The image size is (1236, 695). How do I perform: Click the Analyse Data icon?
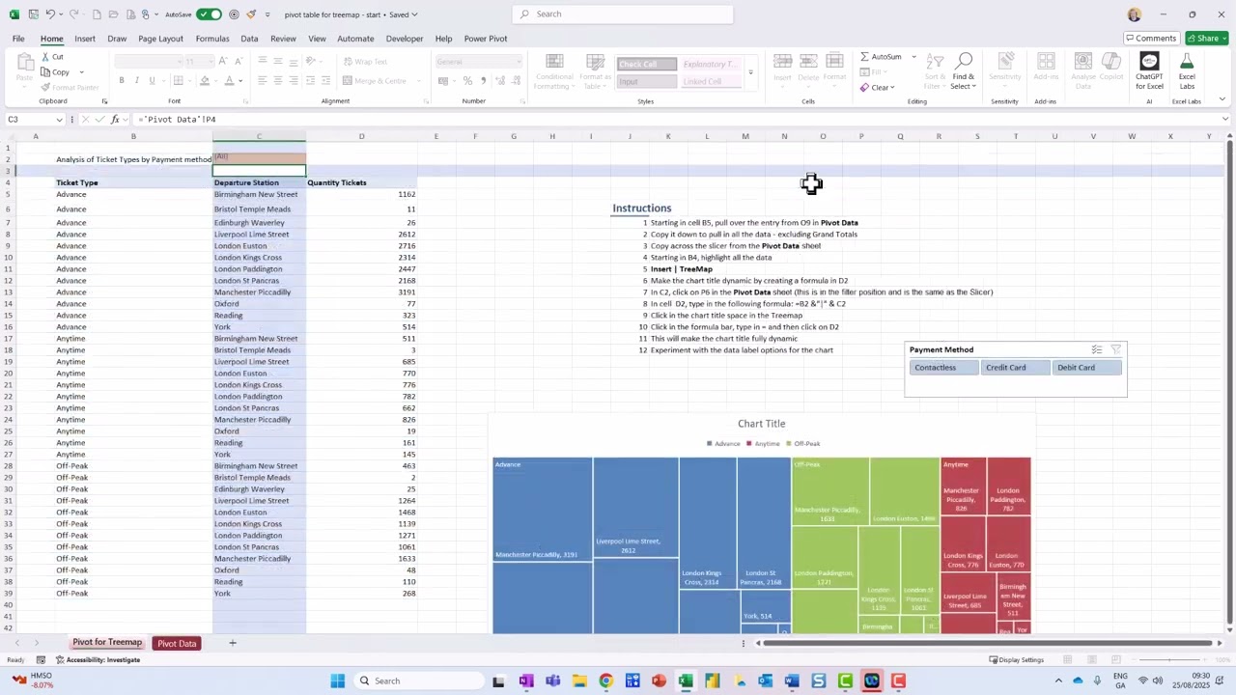(x=1083, y=72)
